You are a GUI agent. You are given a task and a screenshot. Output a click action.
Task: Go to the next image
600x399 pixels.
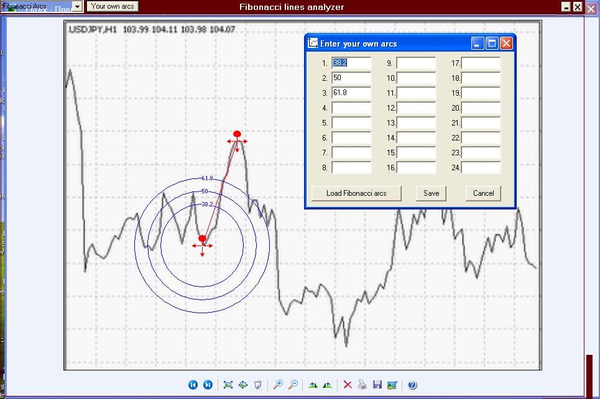(208, 385)
